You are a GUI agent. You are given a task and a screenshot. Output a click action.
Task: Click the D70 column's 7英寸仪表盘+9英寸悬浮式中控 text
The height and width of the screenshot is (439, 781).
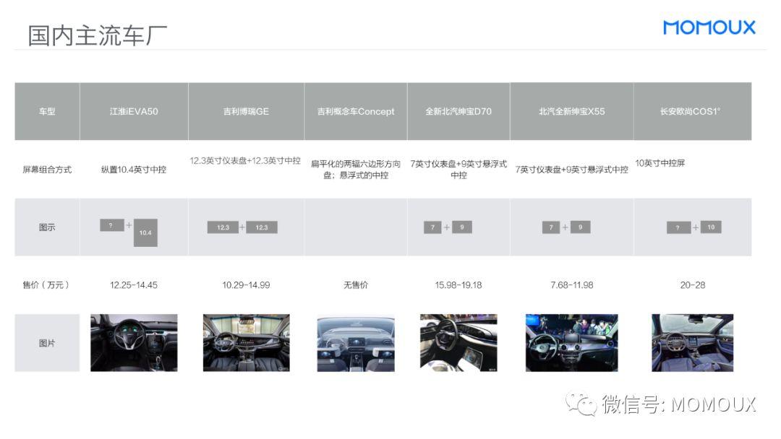click(x=458, y=170)
